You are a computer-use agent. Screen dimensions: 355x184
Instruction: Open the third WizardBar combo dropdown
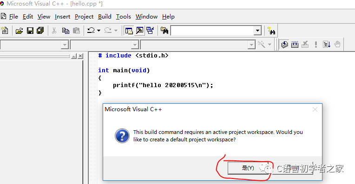click(x=251, y=44)
